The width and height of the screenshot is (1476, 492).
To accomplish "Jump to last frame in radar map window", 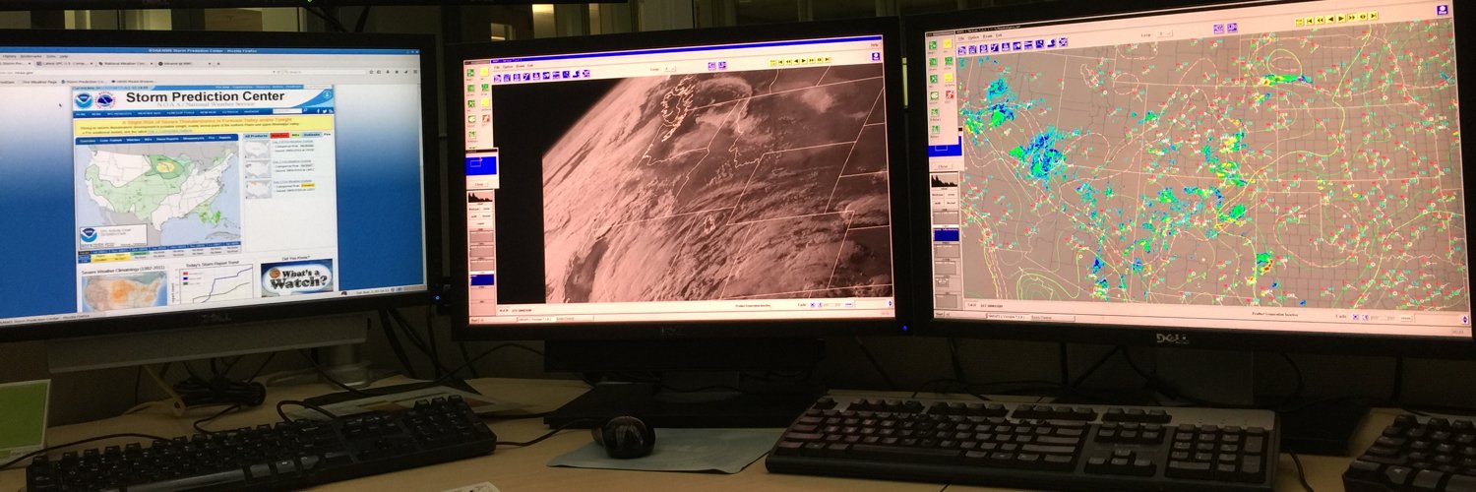I will (1373, 16).
